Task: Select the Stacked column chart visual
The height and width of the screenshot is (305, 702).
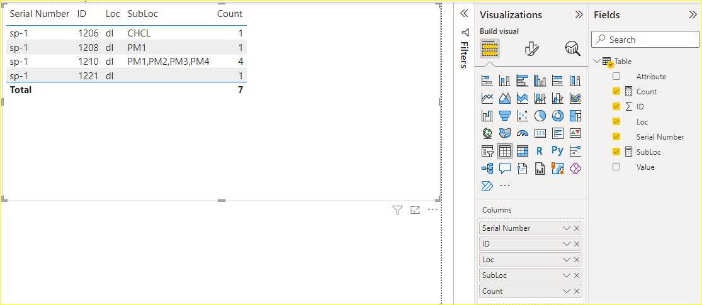Action: pyautogui.click(x=504, y=80)
